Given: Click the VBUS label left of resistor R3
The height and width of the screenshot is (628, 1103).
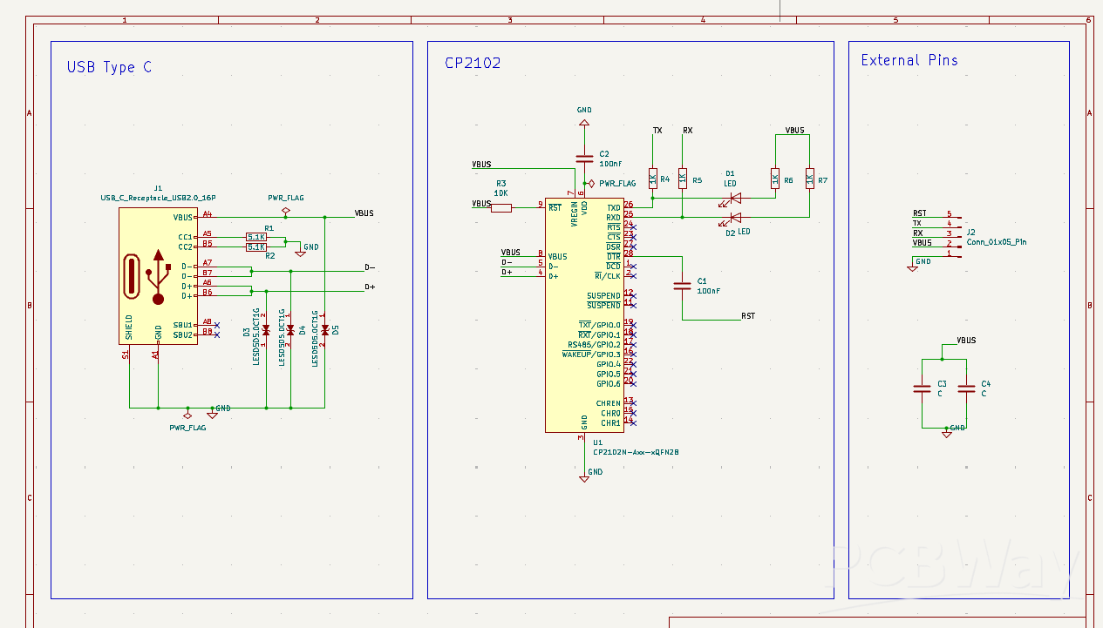Looking at the screenshot, I should (x=481, y=204).
